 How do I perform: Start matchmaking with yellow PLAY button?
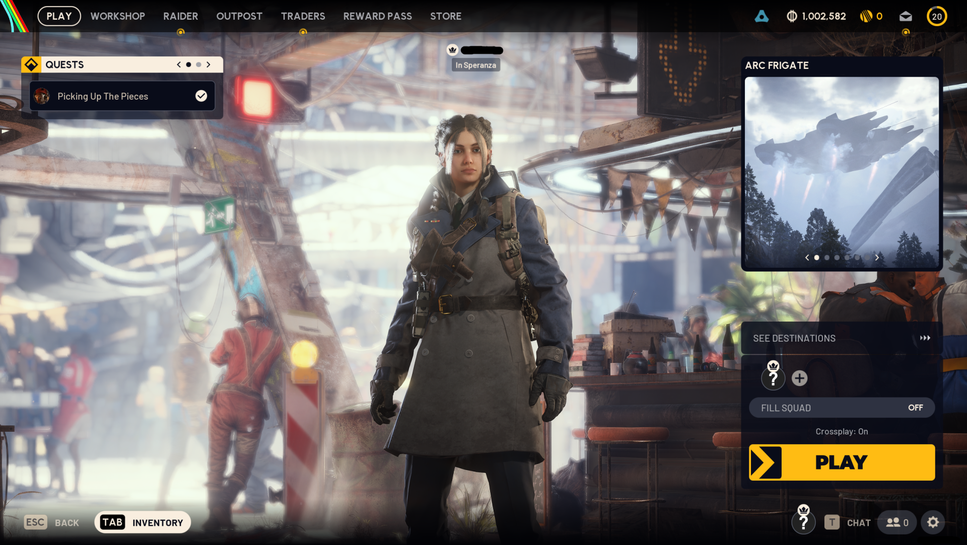click(842, 462)
